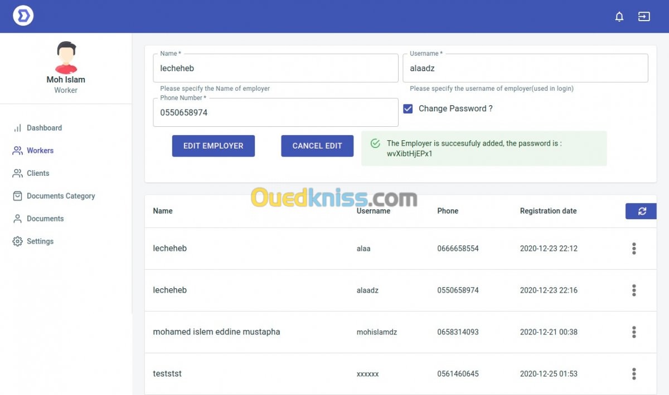669x395 pixels.
Task: Open row menu for mohamed islem eddine mustapha
Action: tap(634, 332)
